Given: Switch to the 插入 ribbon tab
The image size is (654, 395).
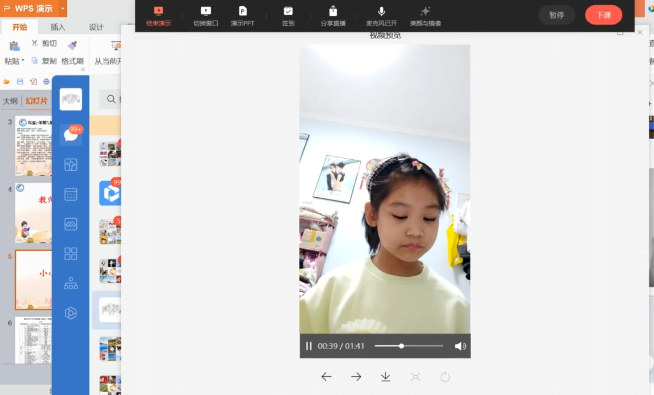Looking at the screenshot, I should click(58, 27).
